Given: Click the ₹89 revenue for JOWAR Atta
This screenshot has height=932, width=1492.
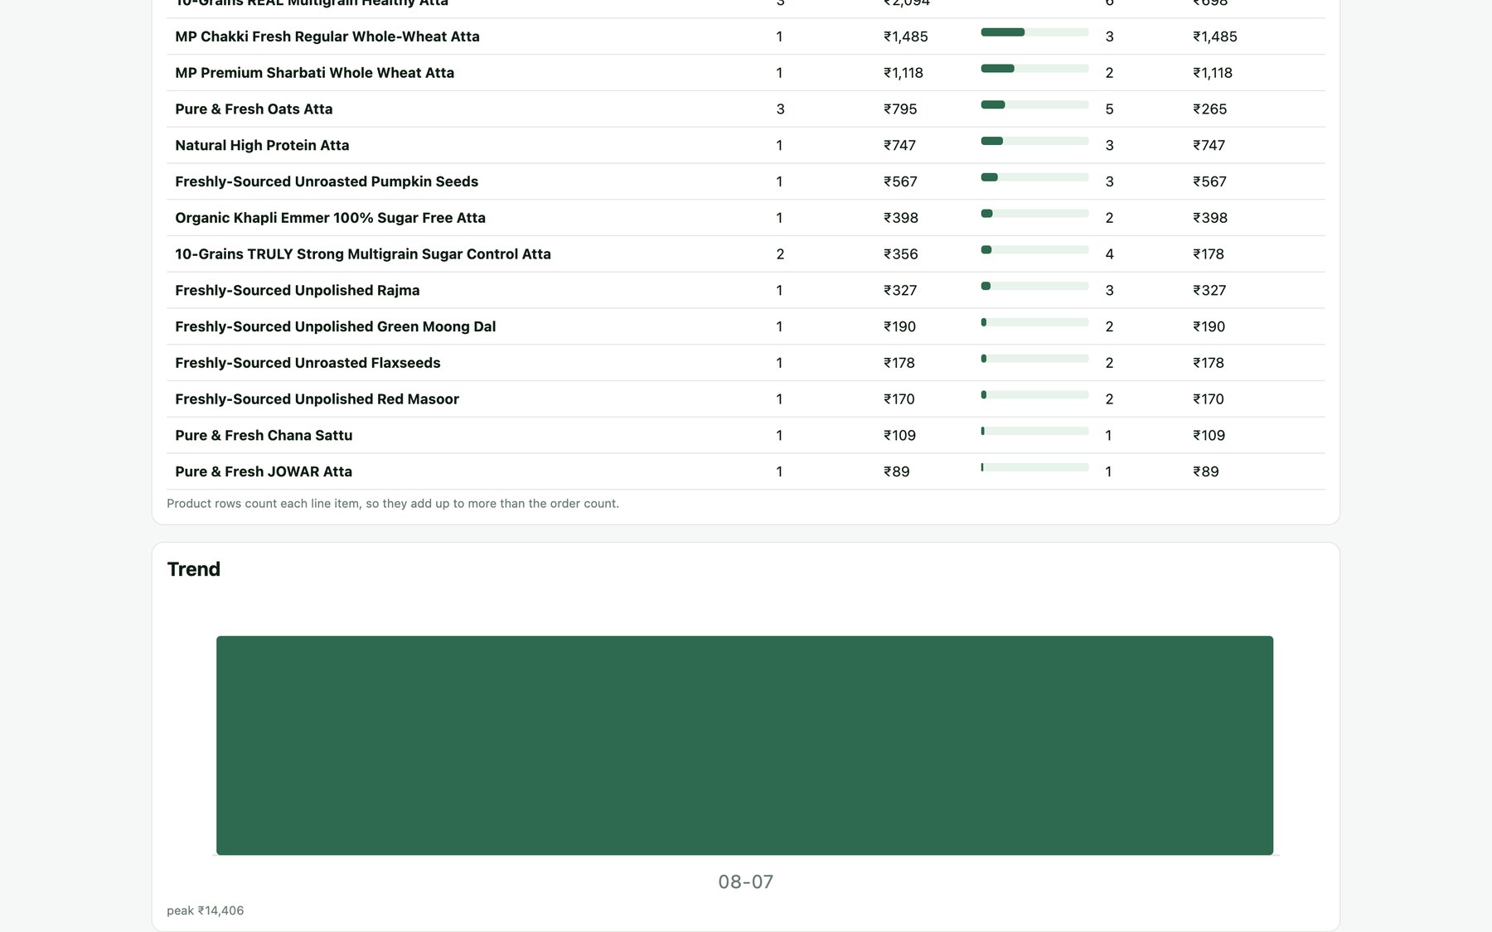Looking at the screenshot, I should tap(896, 472).
